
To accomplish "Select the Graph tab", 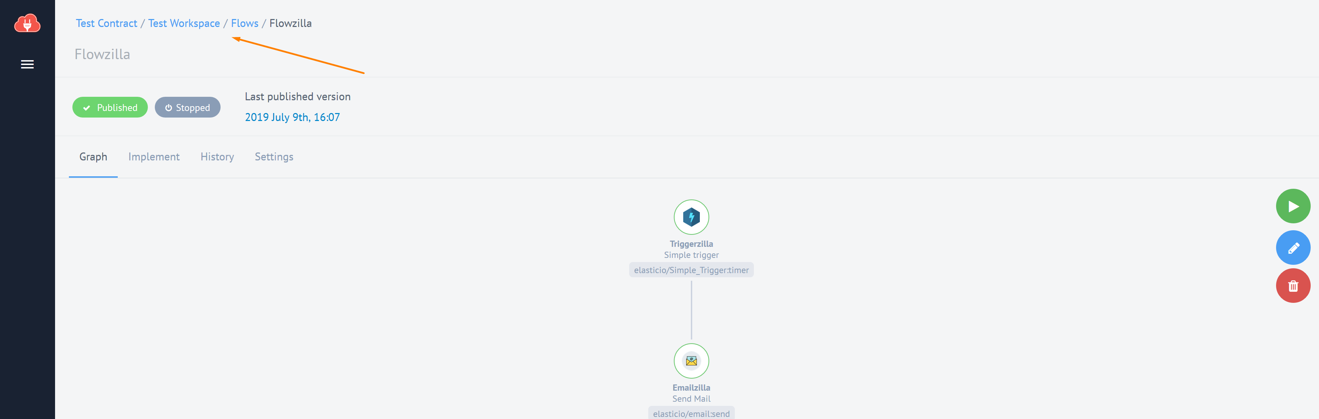I will click(x=92, y=156).
